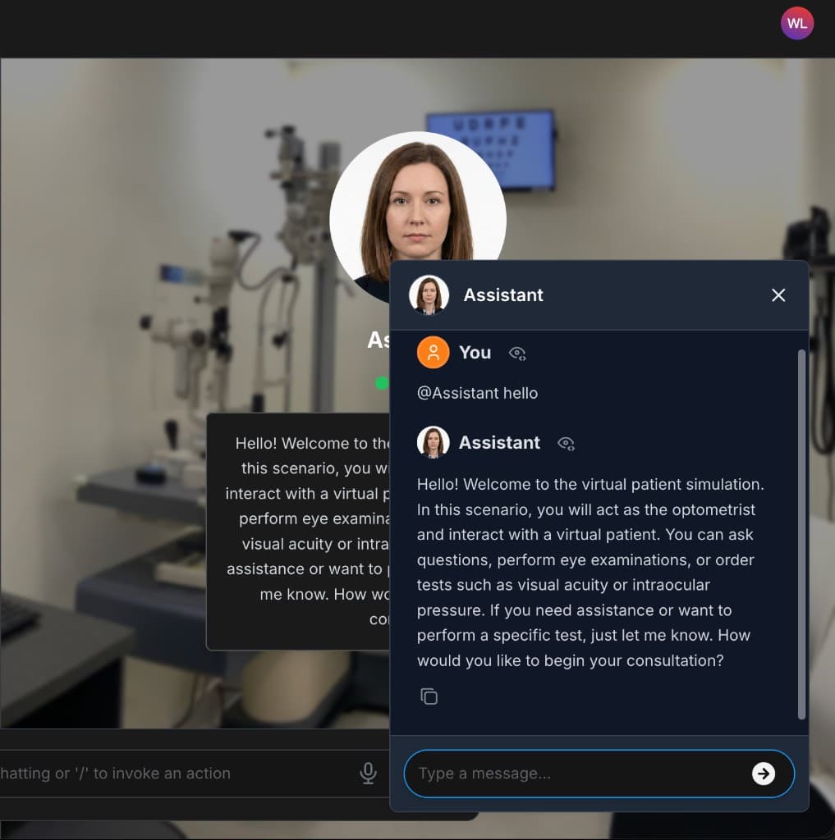835x840 pixels.
Task: Click the Assistant's welcome reply paragraph
Action: pos(591,572)
